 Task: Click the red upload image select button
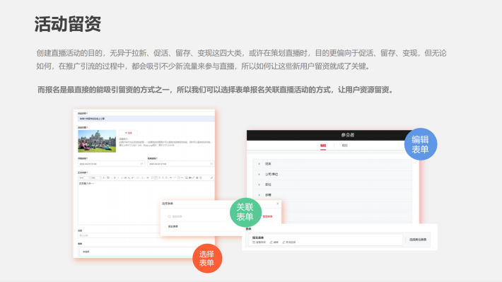point(129,133)
